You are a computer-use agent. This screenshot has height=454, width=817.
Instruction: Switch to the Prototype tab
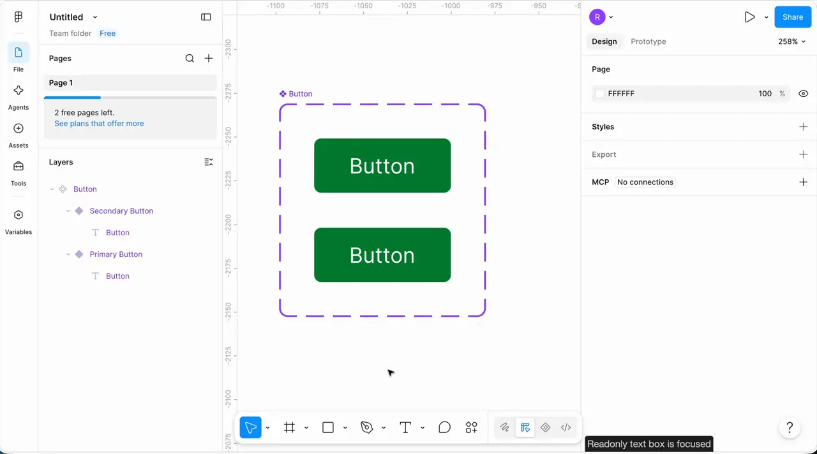(648, 41)
